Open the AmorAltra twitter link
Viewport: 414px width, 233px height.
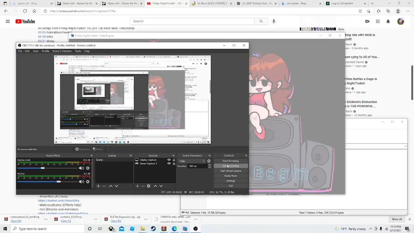58,200
